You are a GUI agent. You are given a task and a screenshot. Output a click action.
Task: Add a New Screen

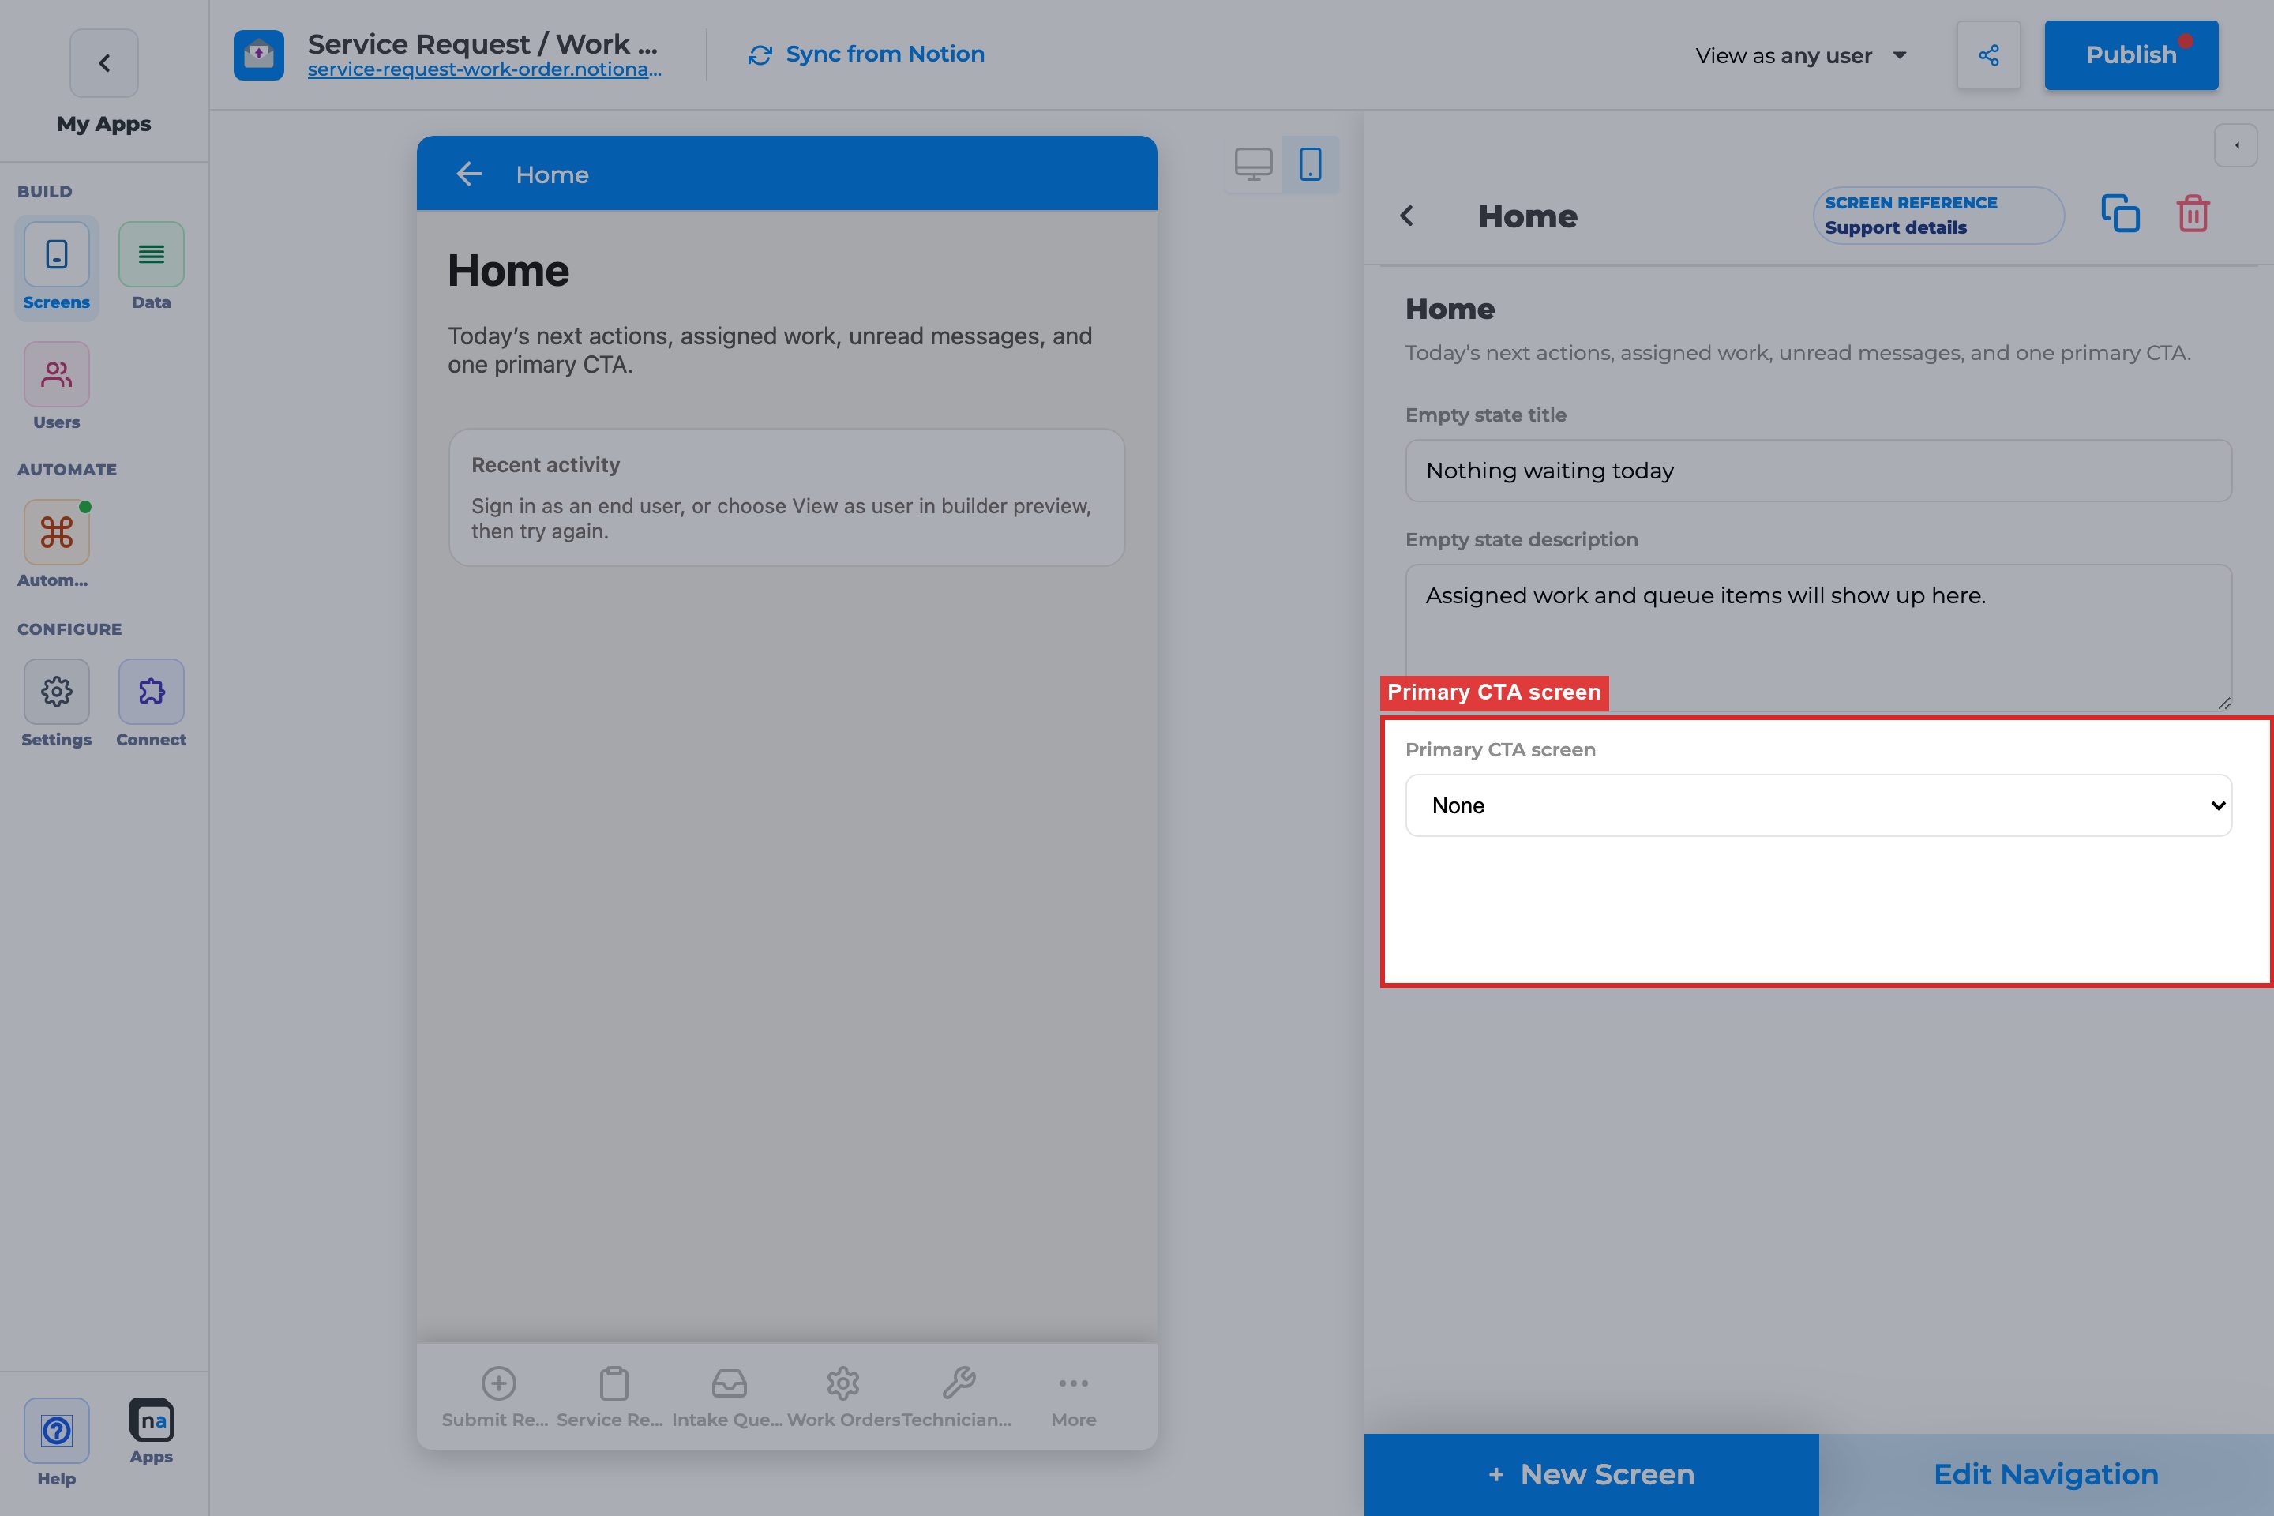1592,1474
